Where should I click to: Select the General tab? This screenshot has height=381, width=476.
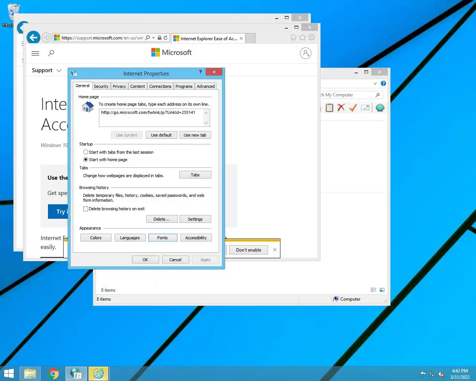(83, 86)
